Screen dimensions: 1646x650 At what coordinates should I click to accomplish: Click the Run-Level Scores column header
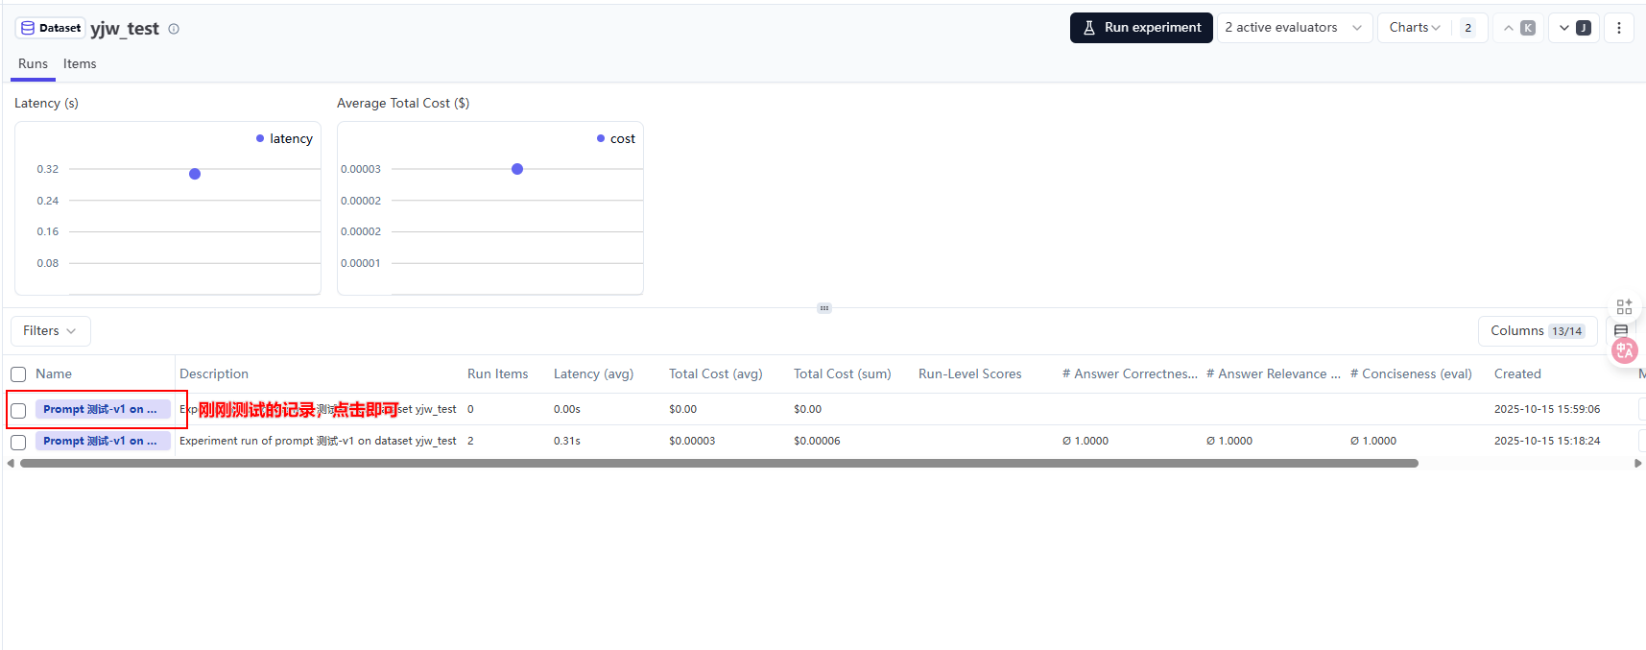point(969,373)
